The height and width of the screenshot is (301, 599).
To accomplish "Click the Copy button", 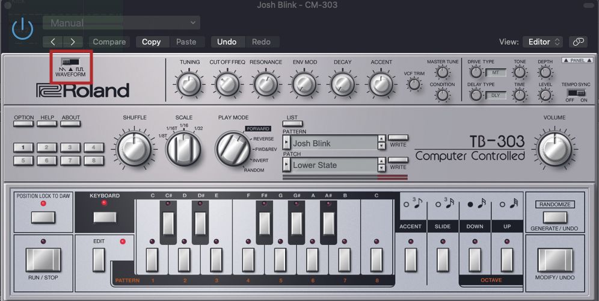I will point(152,42).
